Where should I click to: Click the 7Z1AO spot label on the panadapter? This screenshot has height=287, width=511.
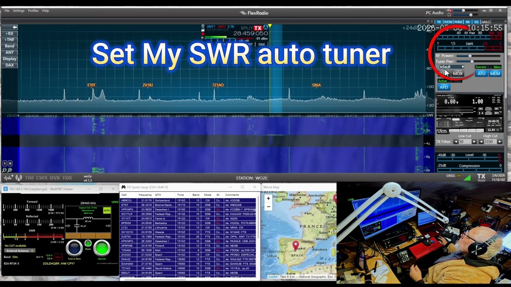(x=218, y=85)
